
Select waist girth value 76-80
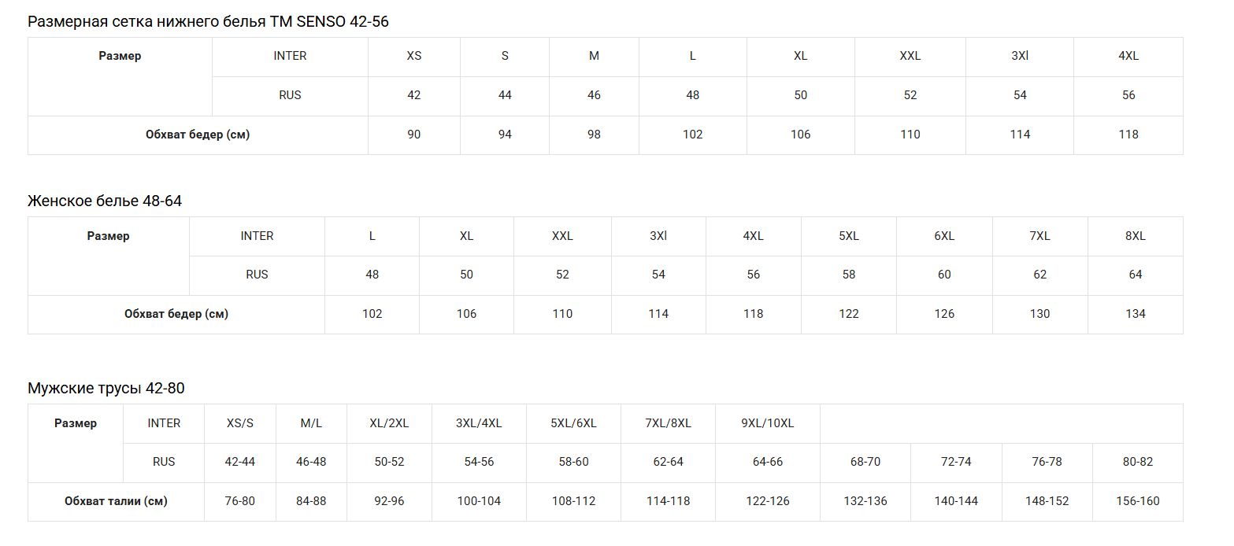click(240, 501)
